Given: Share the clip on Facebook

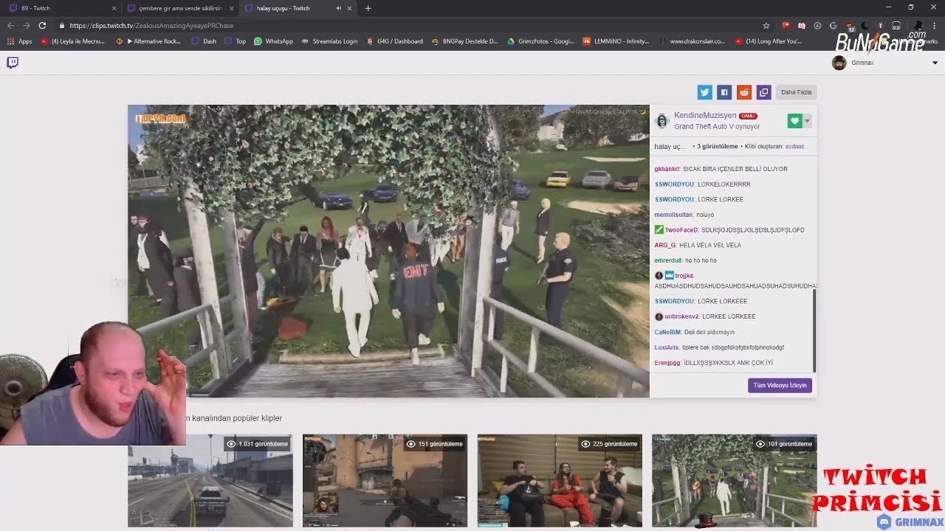Looking at the screenshot, I should 724,92.
